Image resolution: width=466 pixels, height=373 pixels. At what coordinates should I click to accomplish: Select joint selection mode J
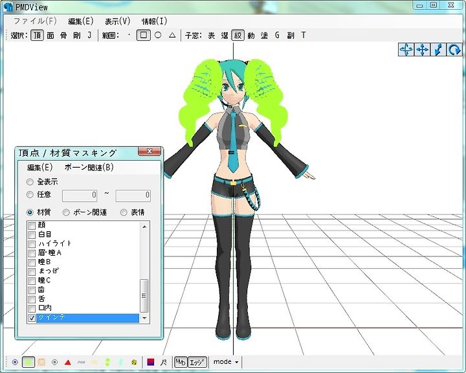[x=89, y=35]
